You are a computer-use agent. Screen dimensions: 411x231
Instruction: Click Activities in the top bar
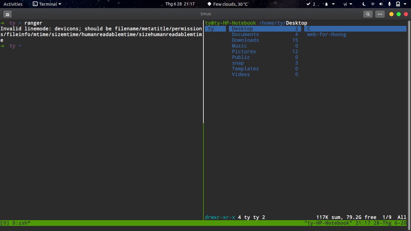click(x=13, y=4)
